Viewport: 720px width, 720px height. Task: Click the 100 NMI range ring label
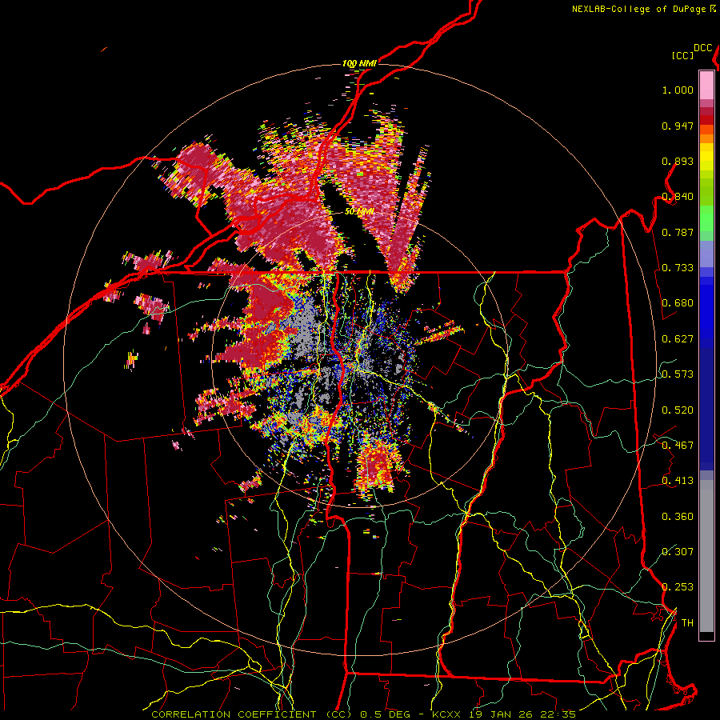click(x=359, y=63)
